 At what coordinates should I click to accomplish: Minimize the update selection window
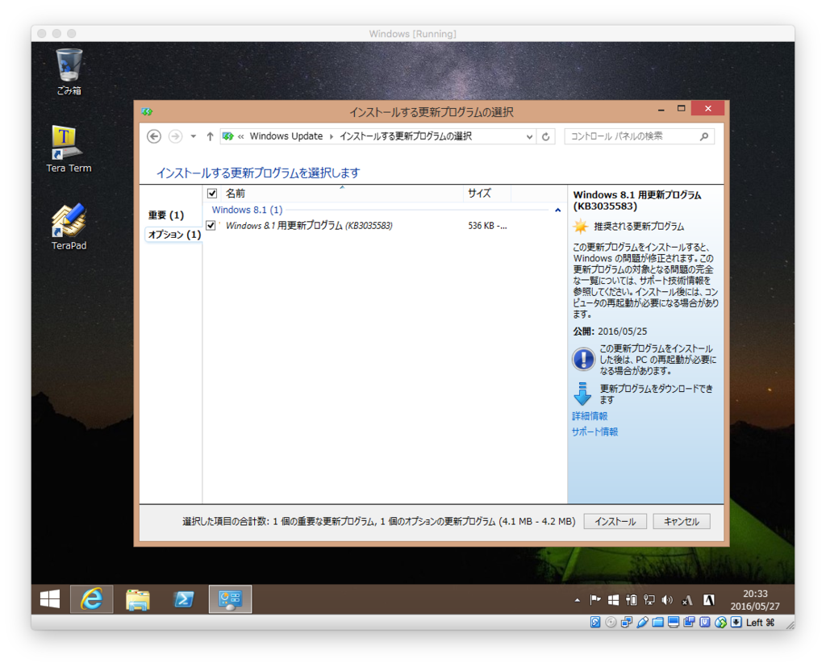pos(661,109)
